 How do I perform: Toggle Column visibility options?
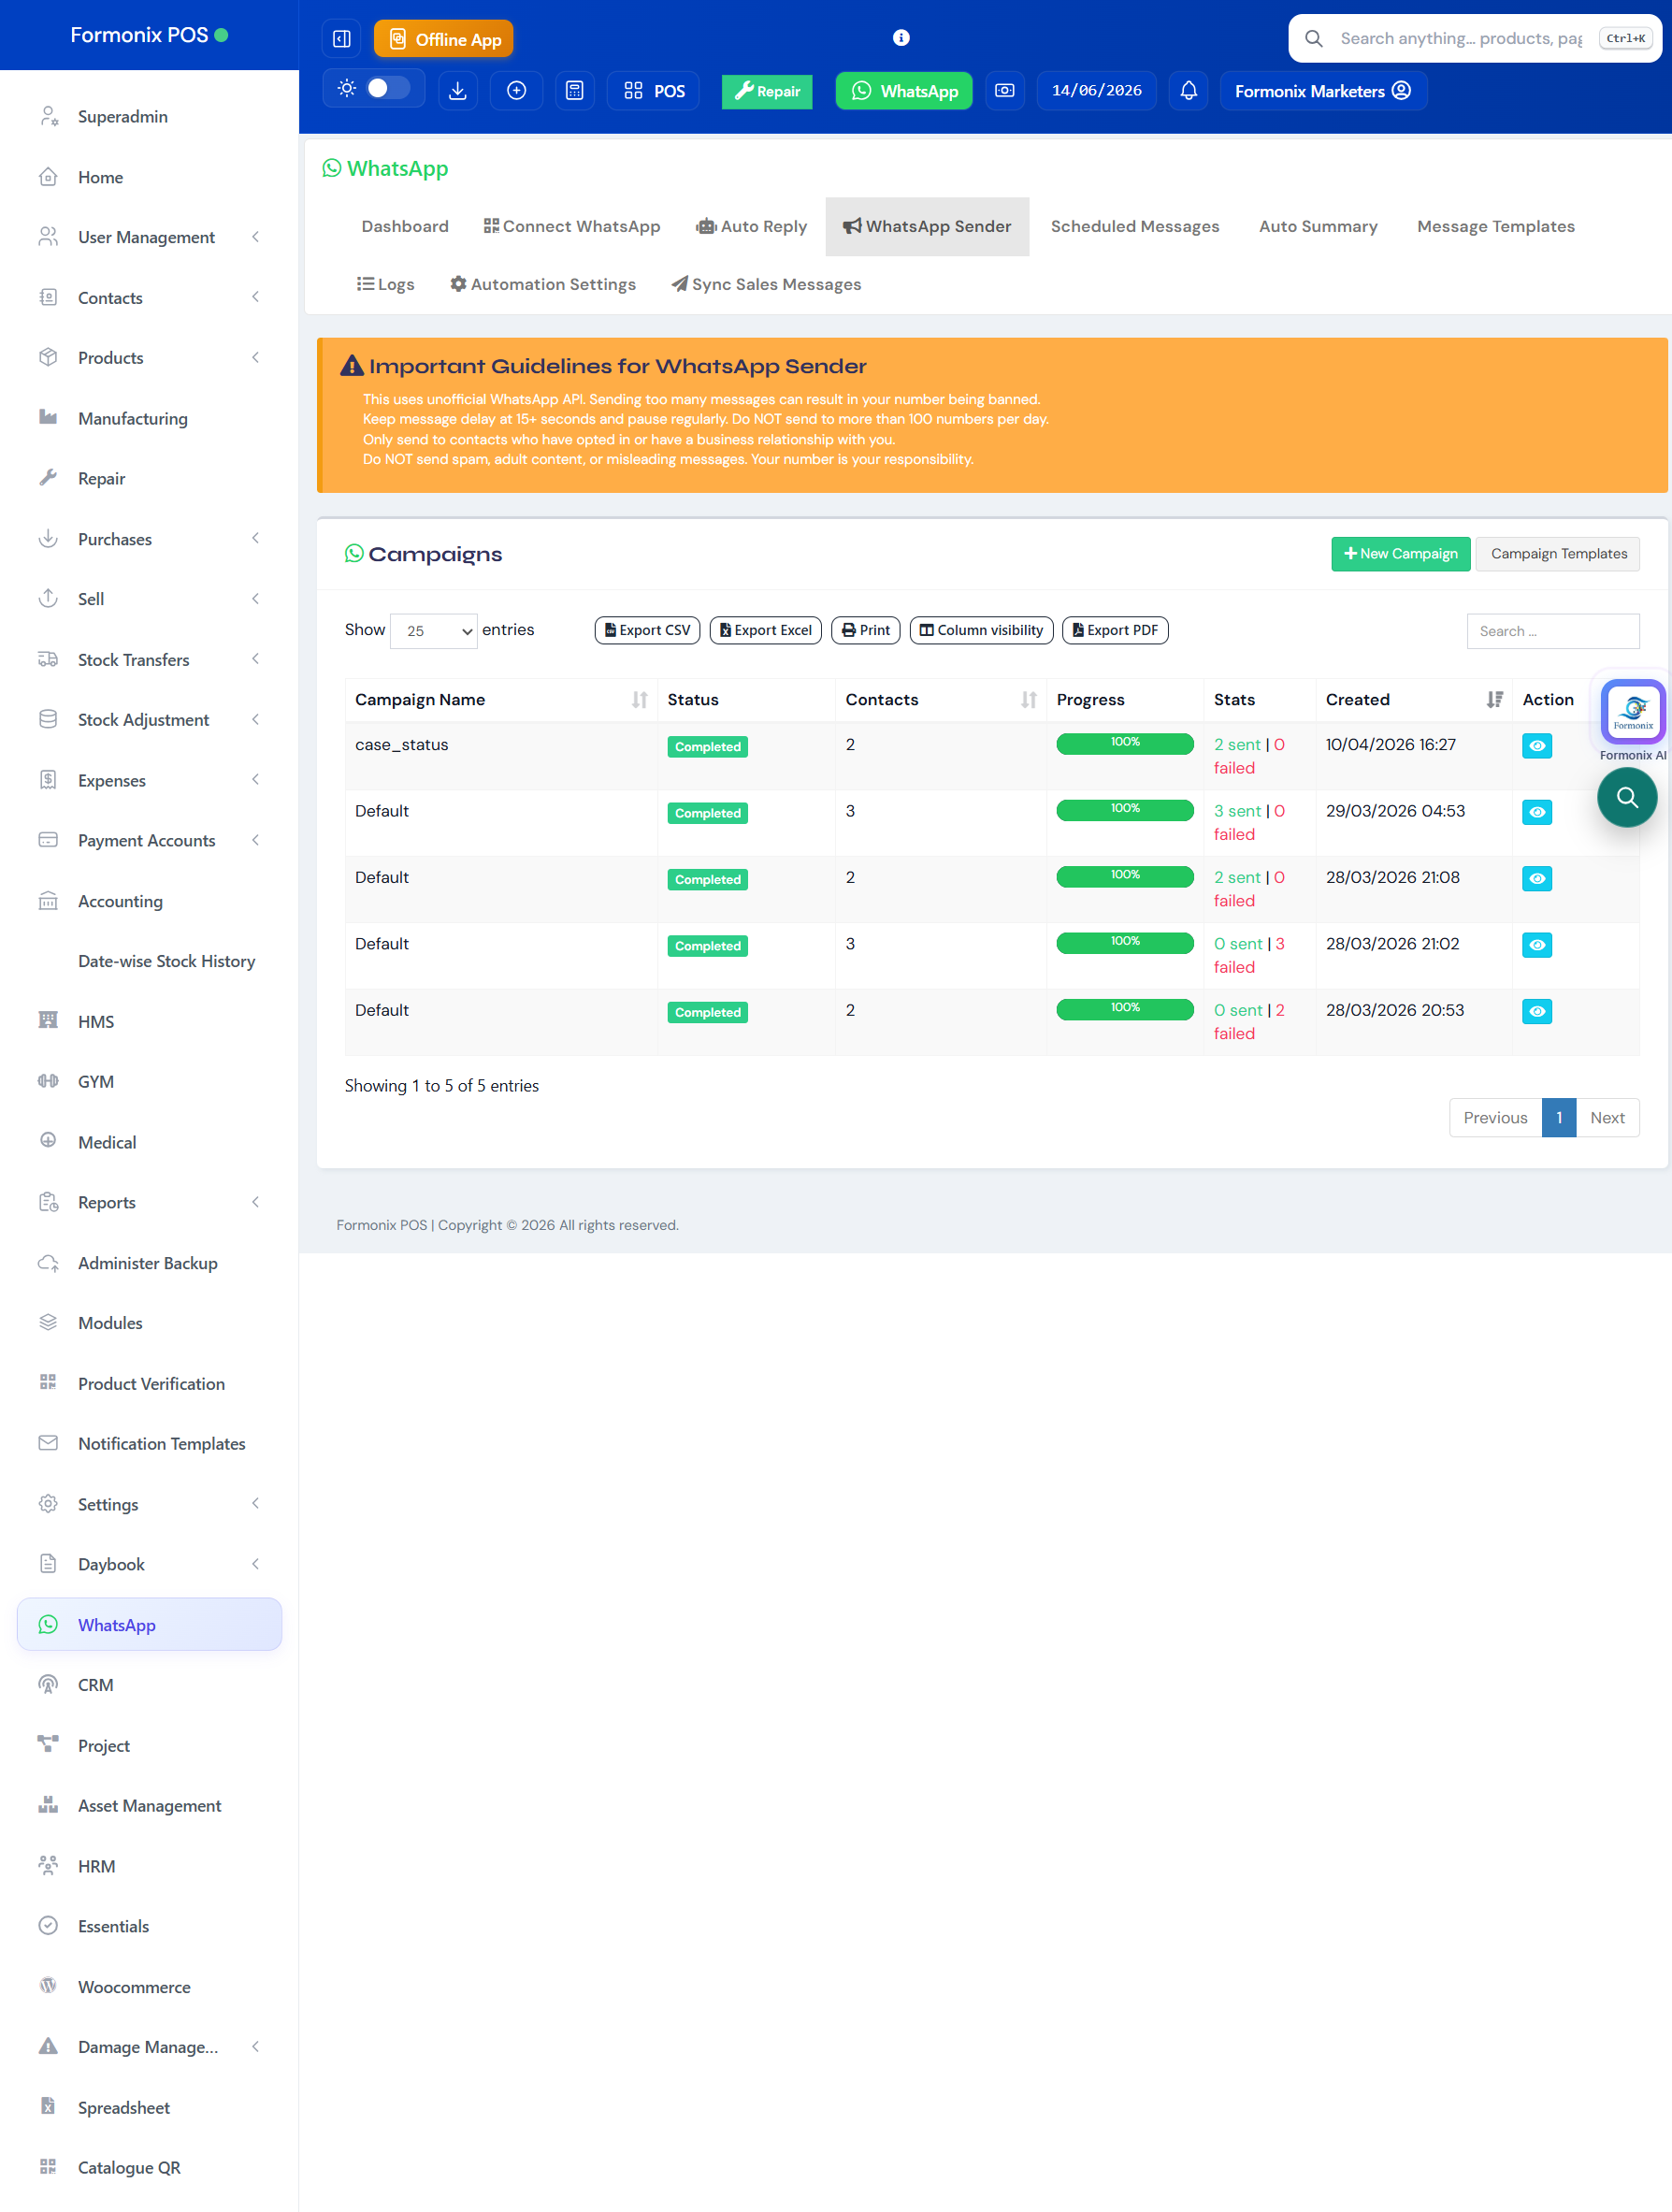[x=981, y=630]
